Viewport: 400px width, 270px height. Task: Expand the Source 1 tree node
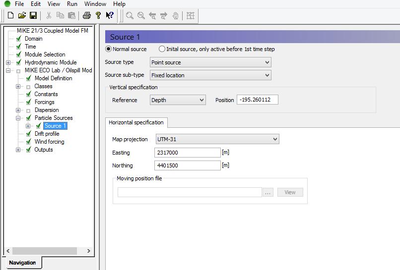click(28, 126)
